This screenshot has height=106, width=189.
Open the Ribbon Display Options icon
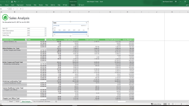click(176, 2)
